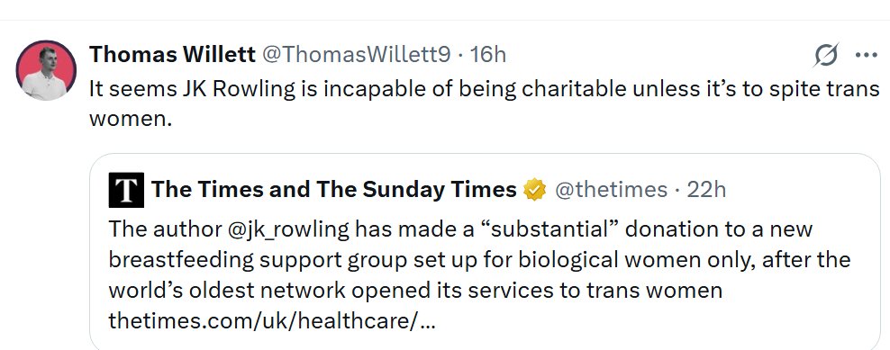Open tweet via 'It seems JK Rowling' text

pyautogui.click(x=193, y=89)
